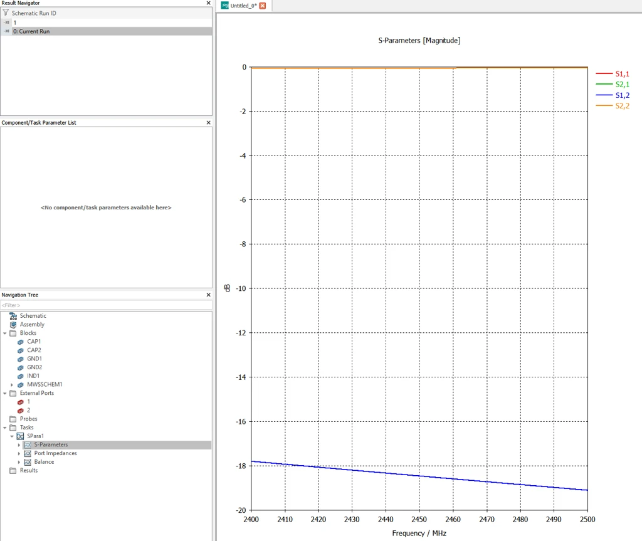Click the pin icon beside run 1

(6, 23)
